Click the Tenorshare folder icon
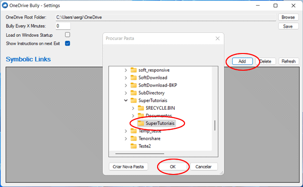303x187 pixels. pos(134,138)
